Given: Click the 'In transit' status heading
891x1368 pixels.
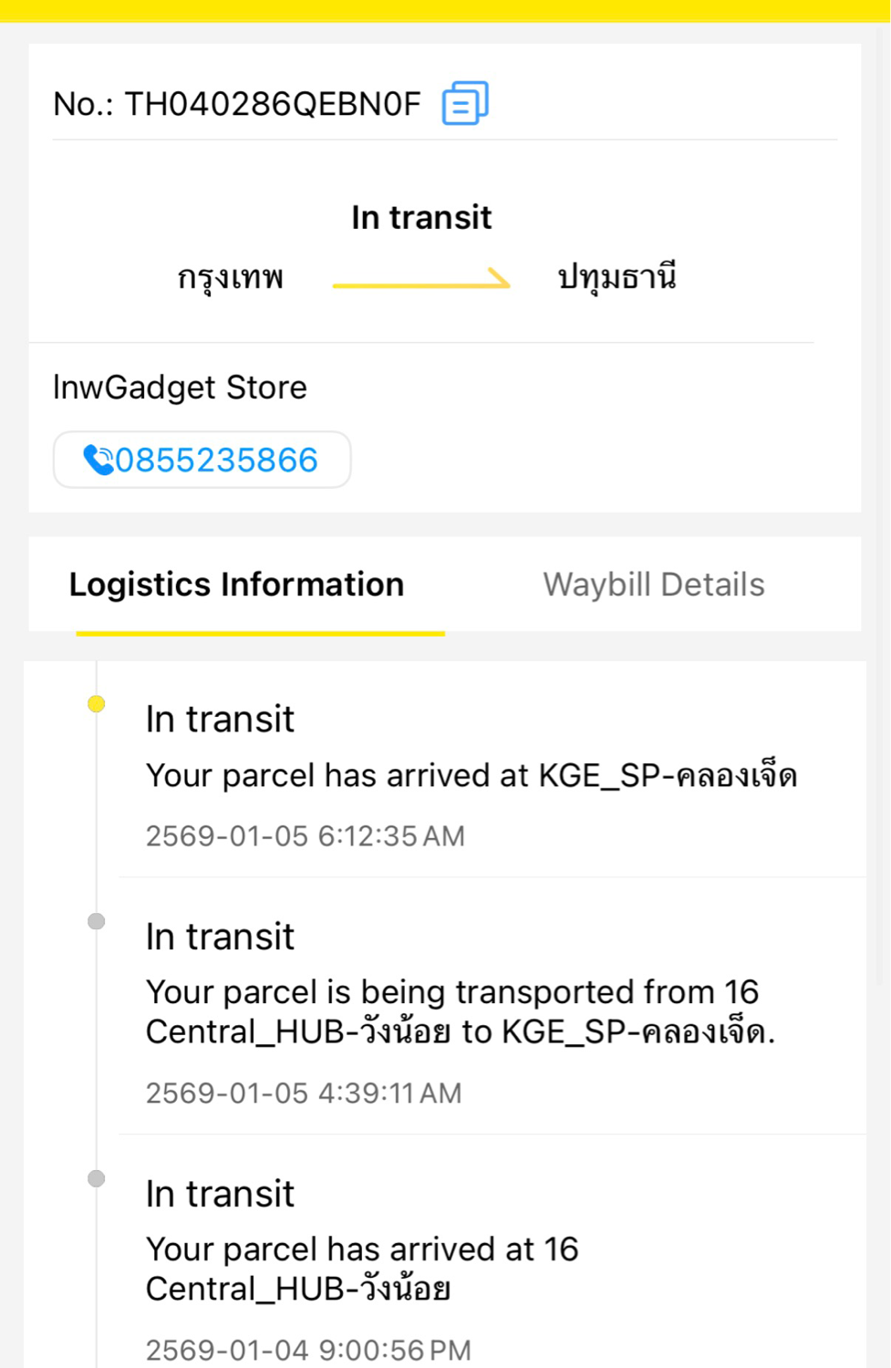Looking at the screenshot, I should 421,218.
